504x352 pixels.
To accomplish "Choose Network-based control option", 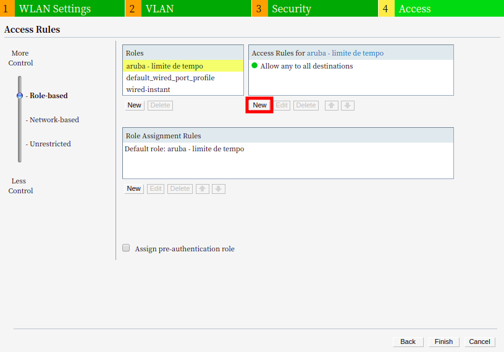I will coord(54,120).
